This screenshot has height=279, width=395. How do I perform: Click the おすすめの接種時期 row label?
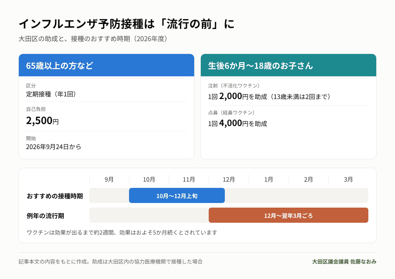pyautogui.click(x=55, y=196)
